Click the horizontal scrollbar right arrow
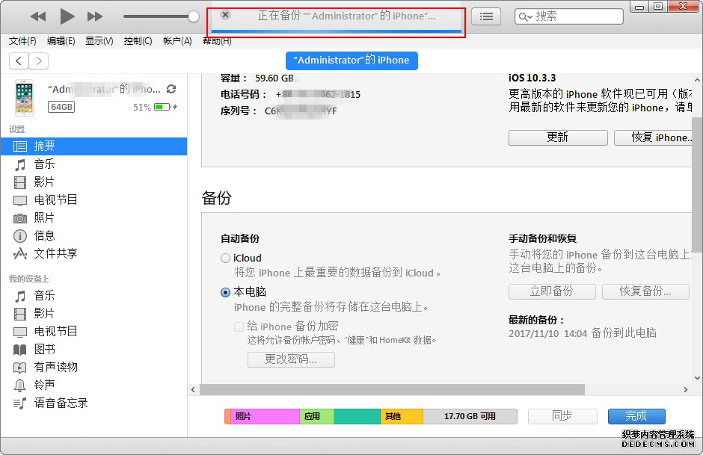The height and width of the screenshot is (455, 703). click(x=686, y=390)
